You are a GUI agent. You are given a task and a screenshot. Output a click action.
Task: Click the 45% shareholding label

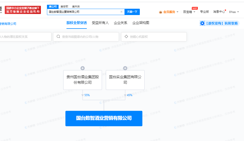coord(130,95)
